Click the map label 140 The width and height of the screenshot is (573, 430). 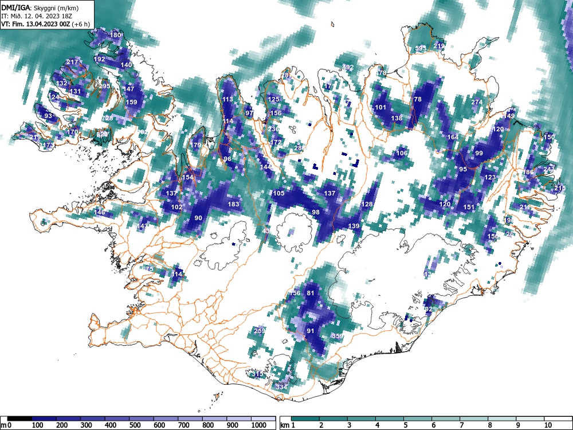point(126,65)
